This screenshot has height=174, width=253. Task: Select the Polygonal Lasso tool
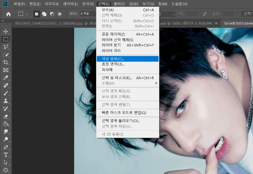pos(6,47)
